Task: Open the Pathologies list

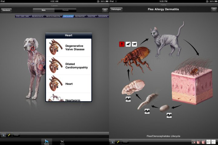Action: pyautogui.click(x=116, y=9)
